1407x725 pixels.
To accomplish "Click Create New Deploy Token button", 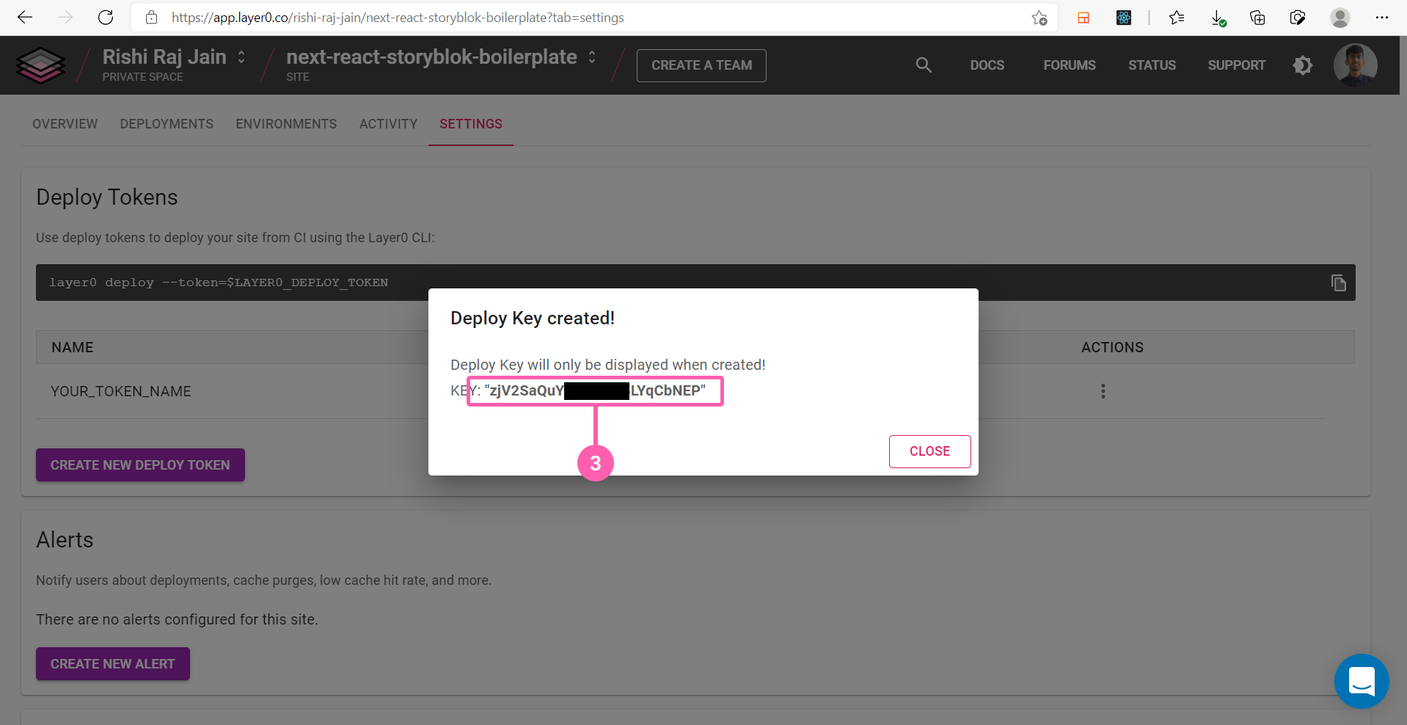I will (140, 465).
